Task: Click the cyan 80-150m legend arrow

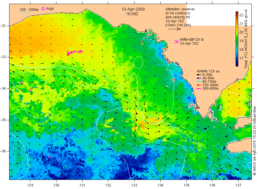Action: (x=199, y=82)
